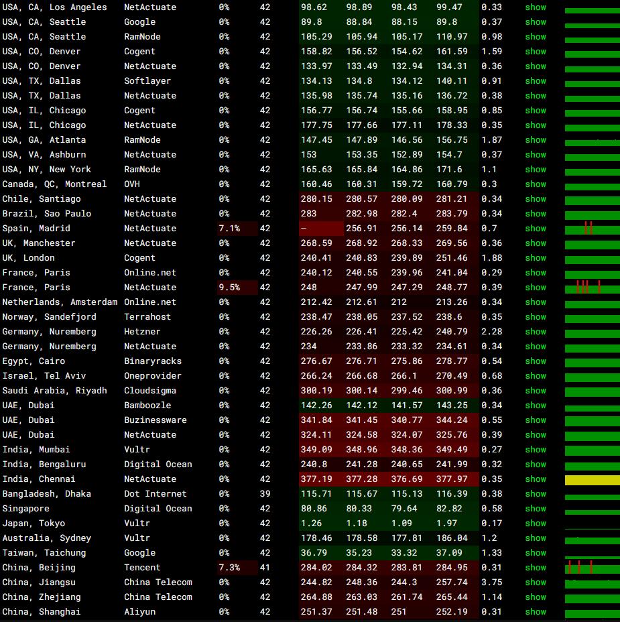Click show for Paris Online.net row
This screenshot has width=620, height=622.
point(536,273)
